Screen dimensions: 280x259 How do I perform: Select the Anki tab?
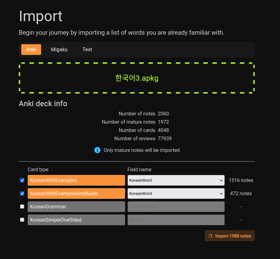click(31, 49)
